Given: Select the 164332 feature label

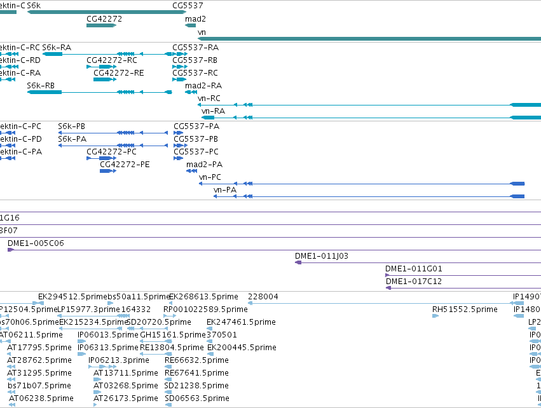Looking at the screenshot, I should click(136, 309).
